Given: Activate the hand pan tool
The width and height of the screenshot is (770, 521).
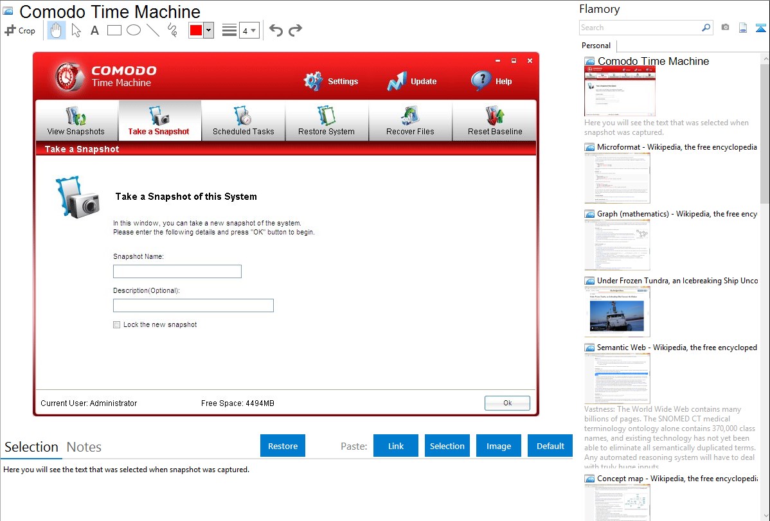Looking at the screenshot, I should coord(57,30).
